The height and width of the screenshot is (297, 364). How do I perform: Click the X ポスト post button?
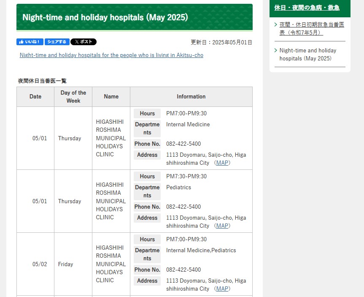(84, 42)
